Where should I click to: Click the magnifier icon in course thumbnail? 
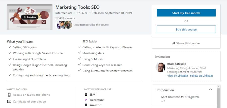pyautogui.click(x=44, y=22)
